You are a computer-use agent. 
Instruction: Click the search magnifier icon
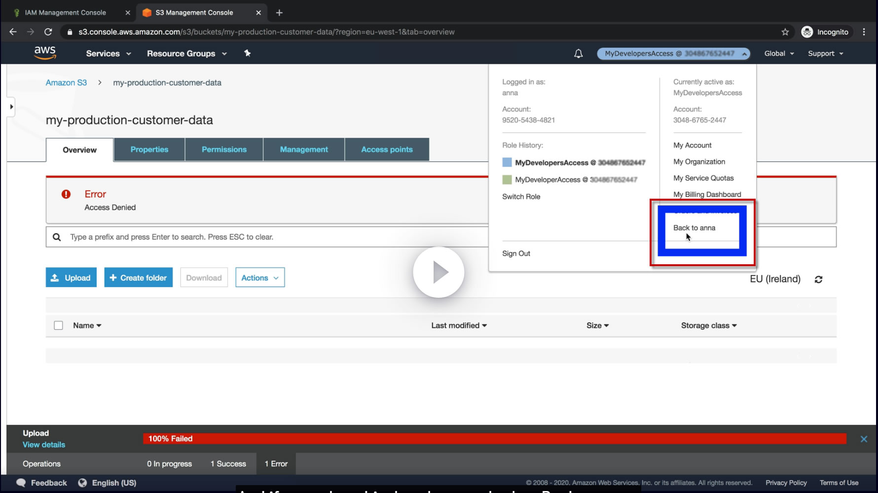(57, 237)
